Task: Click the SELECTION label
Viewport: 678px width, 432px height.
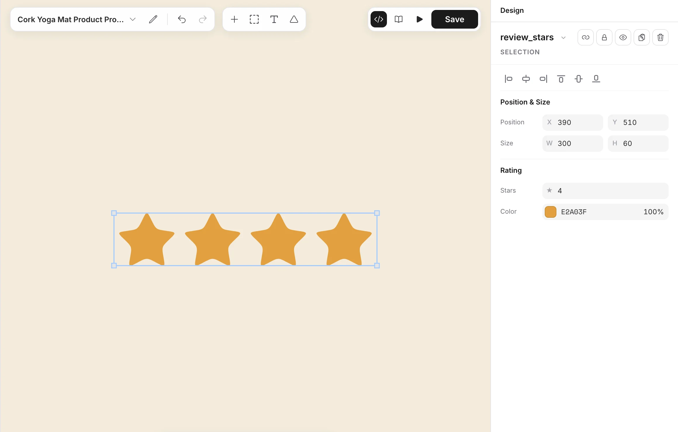Action: tap(520, 52)
